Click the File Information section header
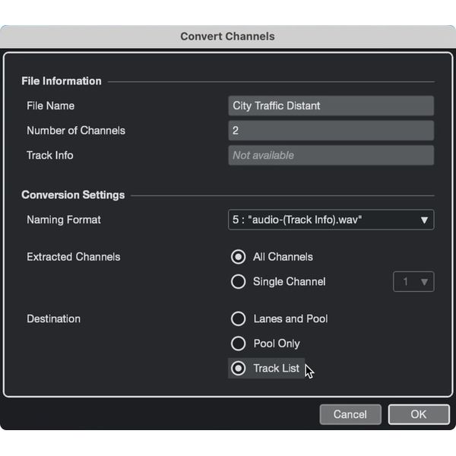Screen dimensions: 456x456 click(62, 81)
